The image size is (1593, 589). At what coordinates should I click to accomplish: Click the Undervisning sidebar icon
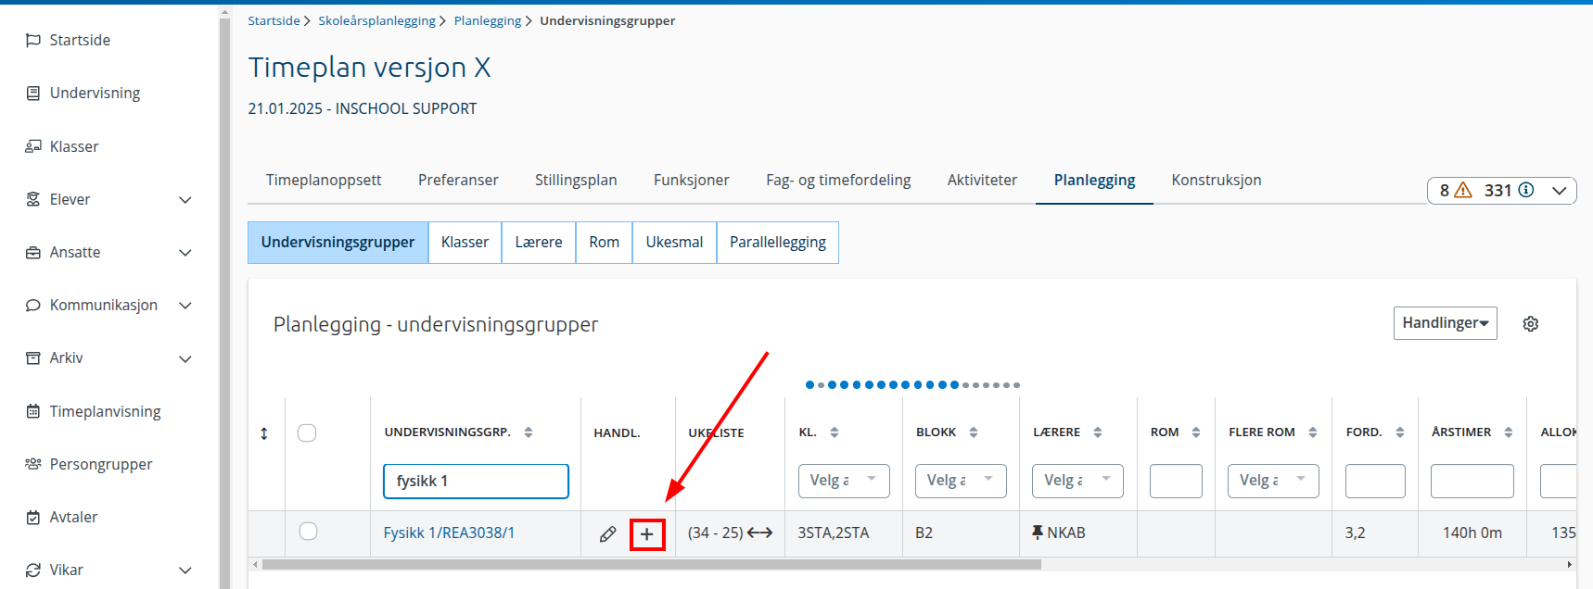click(33, 93)
